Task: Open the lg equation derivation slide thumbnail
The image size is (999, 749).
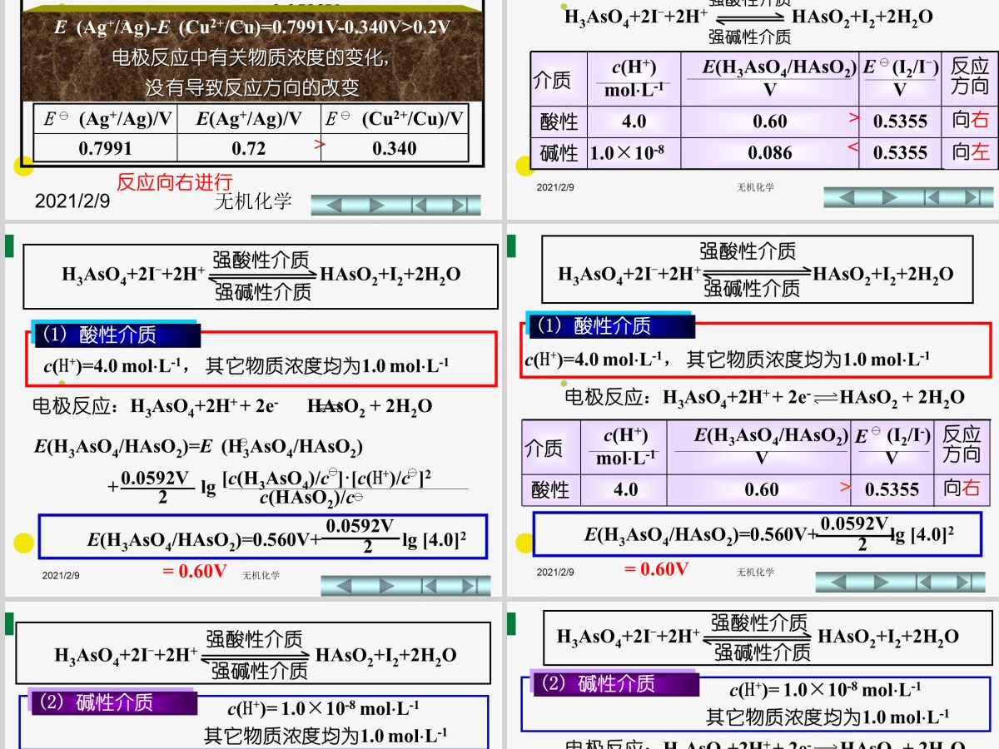Action: [253, 409]
